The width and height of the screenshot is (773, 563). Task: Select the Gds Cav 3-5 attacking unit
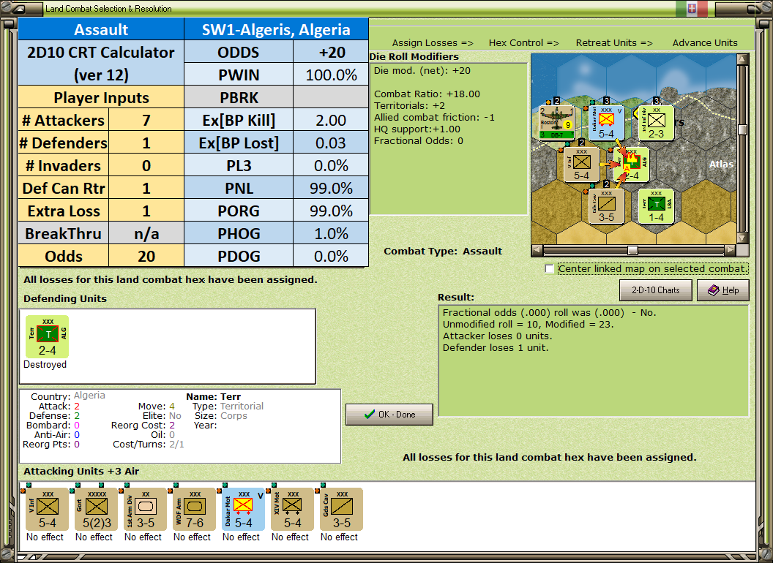(342, 510)
